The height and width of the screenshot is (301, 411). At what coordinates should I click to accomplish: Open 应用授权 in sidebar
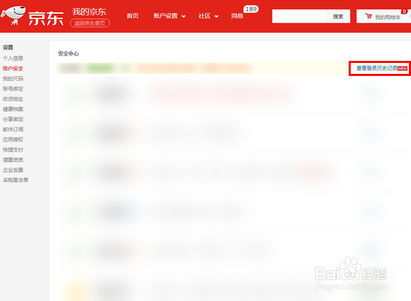tap(13, 140)
